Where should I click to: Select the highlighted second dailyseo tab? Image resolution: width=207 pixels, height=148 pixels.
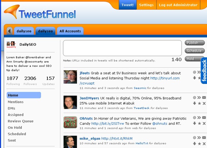pos(46,31)
